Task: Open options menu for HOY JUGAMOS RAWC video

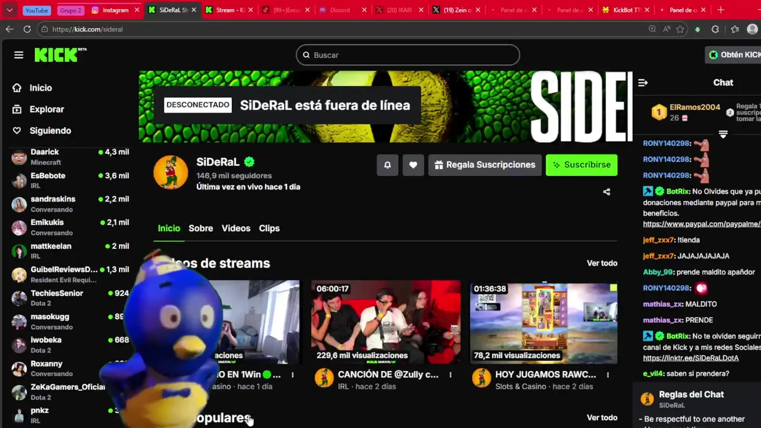Action: tap(608, 375)
